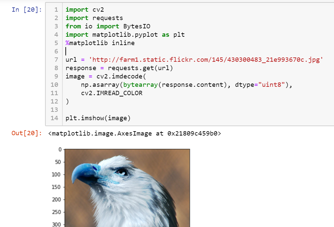This screenshot has height=227, width=334.
Task: Click 'from io import BytesIO' line
Action: click(108, 26)
